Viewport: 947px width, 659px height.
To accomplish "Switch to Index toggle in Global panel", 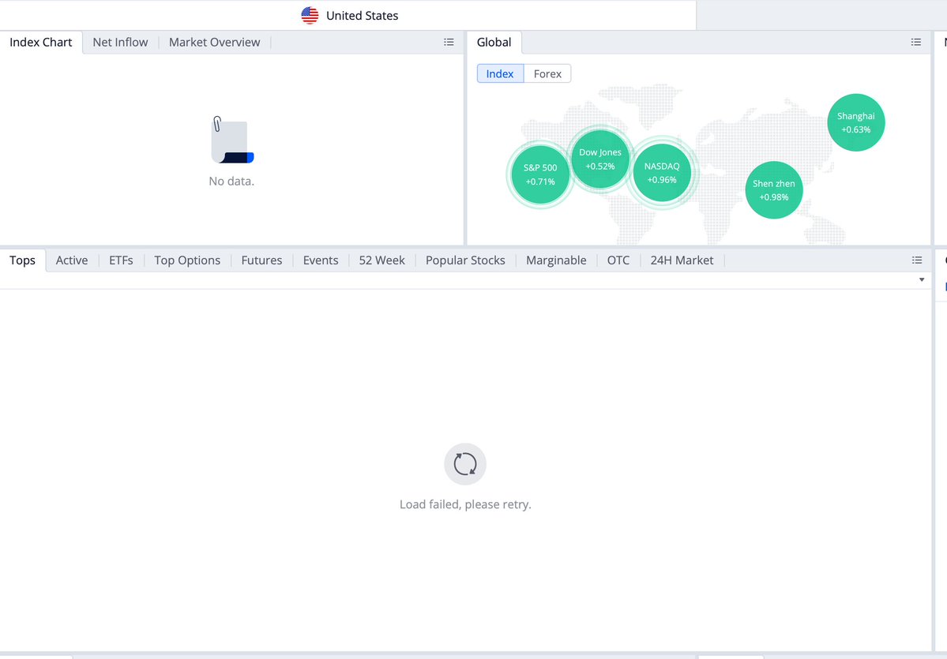I will (x=500, y=73).
